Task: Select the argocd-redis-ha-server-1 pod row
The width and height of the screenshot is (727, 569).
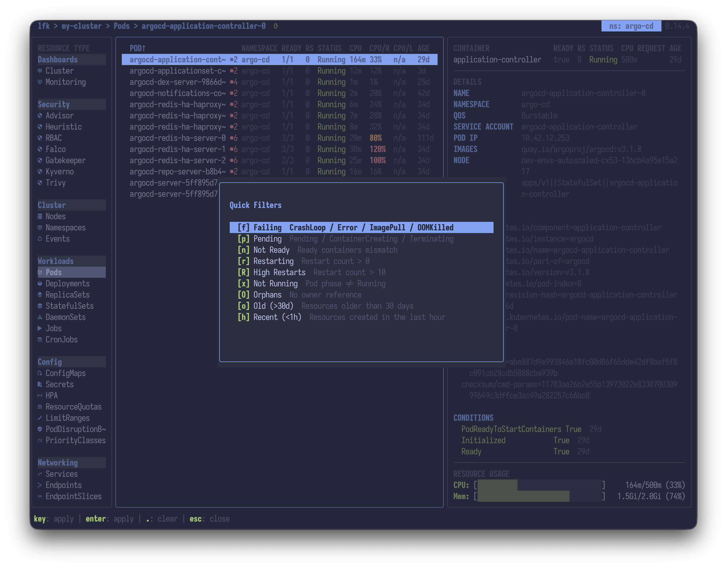Action: [x=280, y=149]
